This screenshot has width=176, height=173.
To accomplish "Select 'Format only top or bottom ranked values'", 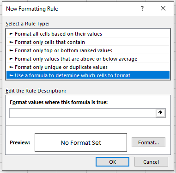I will [88, 50].
